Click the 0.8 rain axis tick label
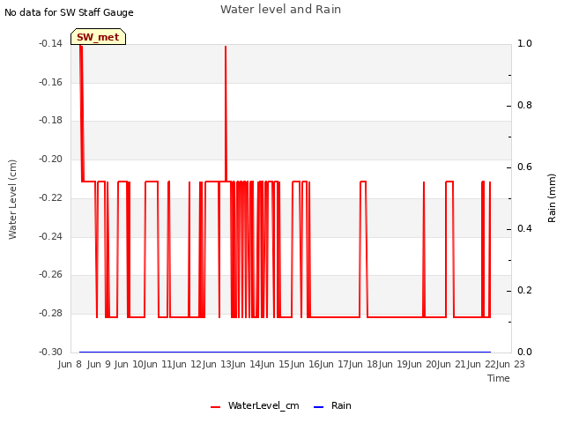Image resolution: width=564 pixels, height=423 pixels. point(524,106)
